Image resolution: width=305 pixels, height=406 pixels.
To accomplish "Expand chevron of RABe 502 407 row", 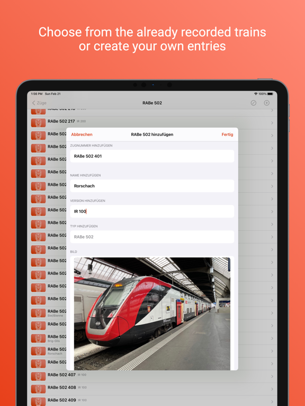I will 272,376.
